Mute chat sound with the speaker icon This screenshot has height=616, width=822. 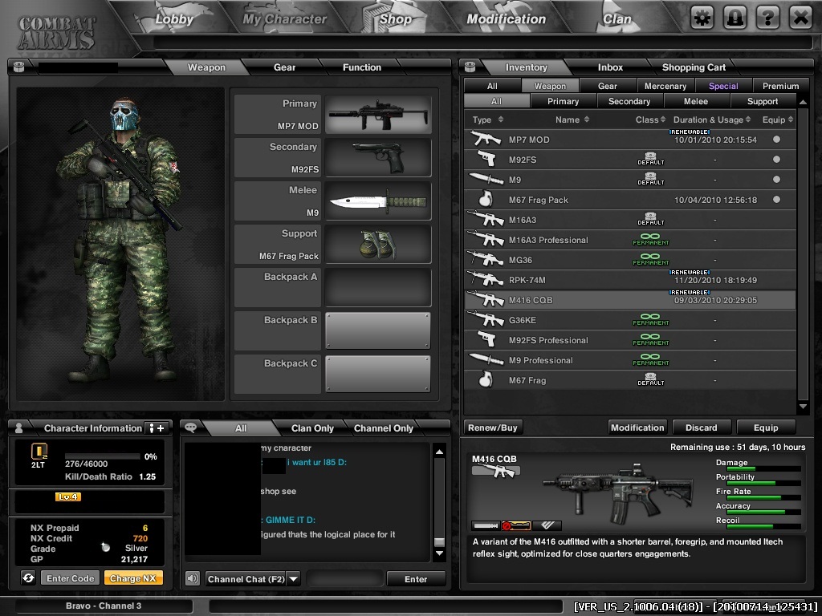point(193,578)
